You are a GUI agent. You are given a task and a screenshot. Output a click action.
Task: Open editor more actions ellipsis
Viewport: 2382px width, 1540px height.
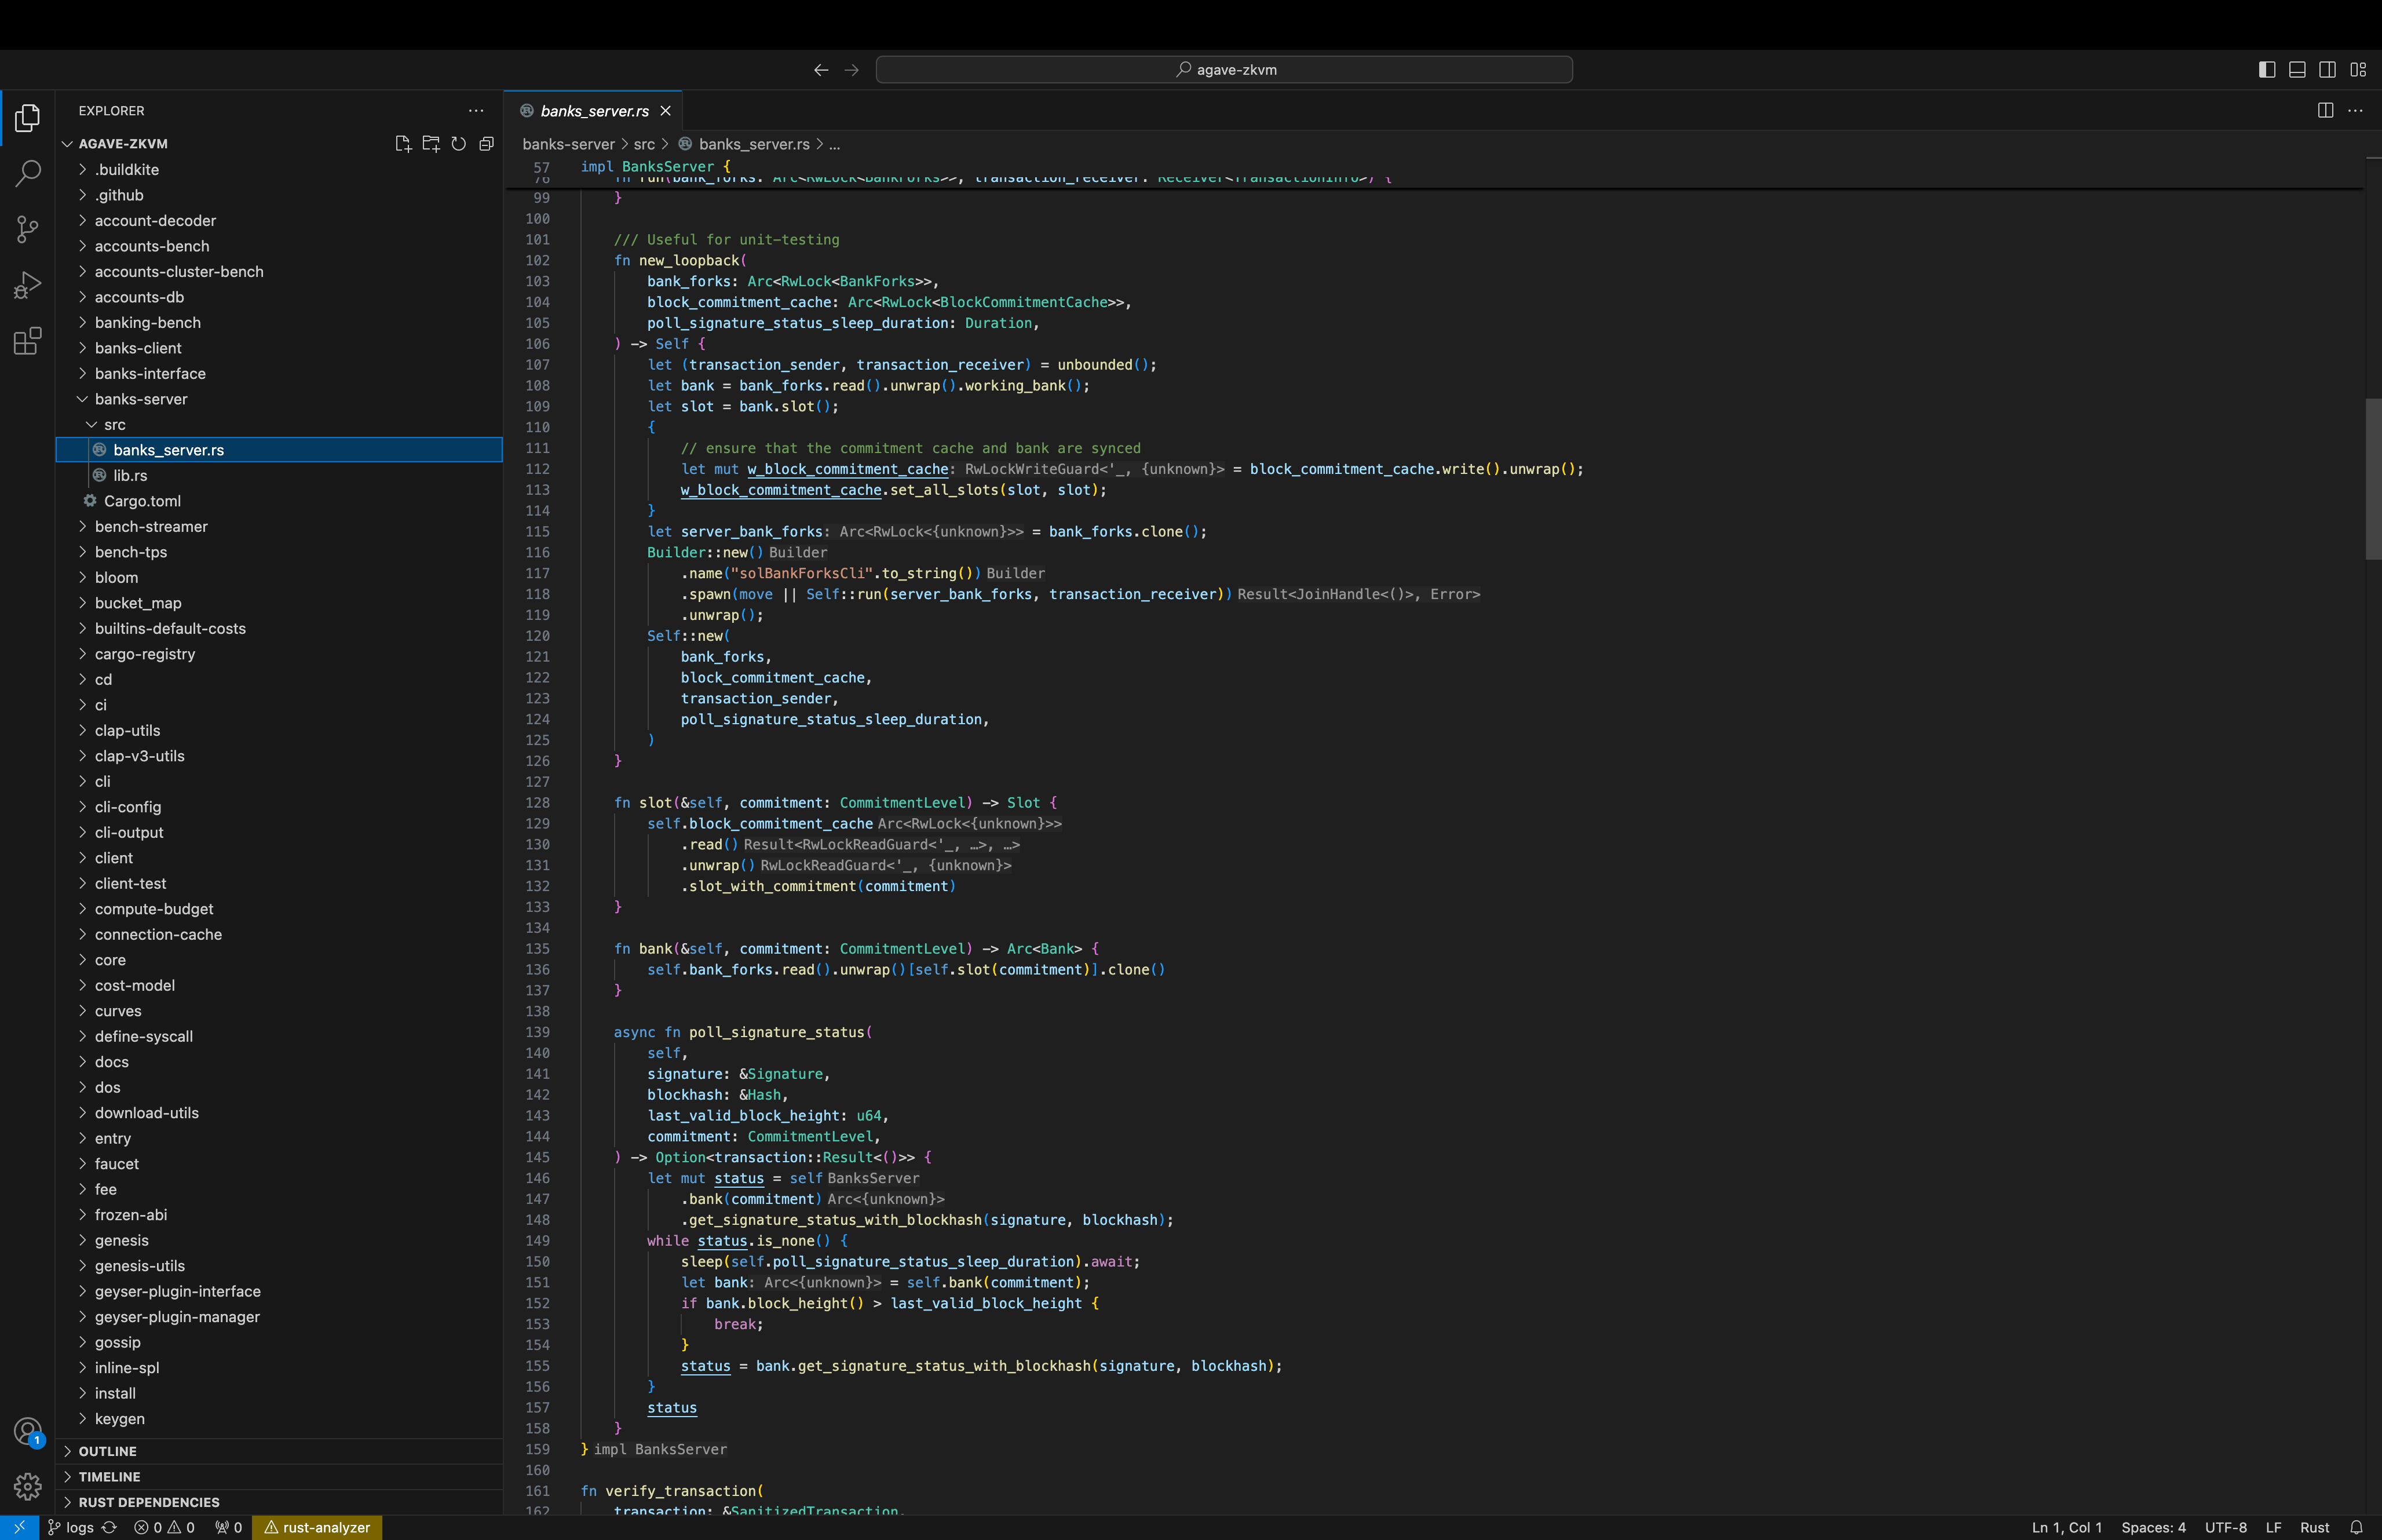[2355, 111]
